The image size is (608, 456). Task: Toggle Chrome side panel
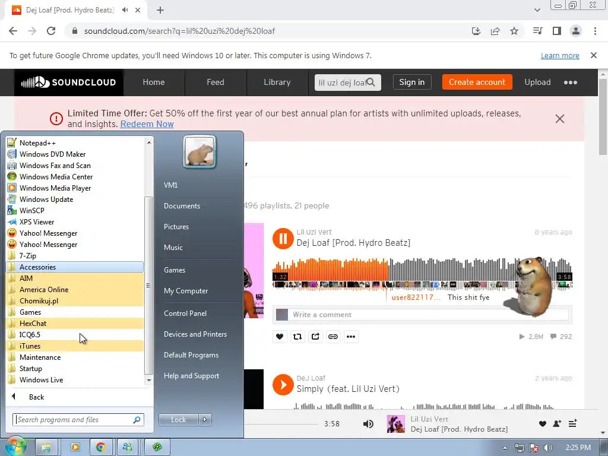557,31
